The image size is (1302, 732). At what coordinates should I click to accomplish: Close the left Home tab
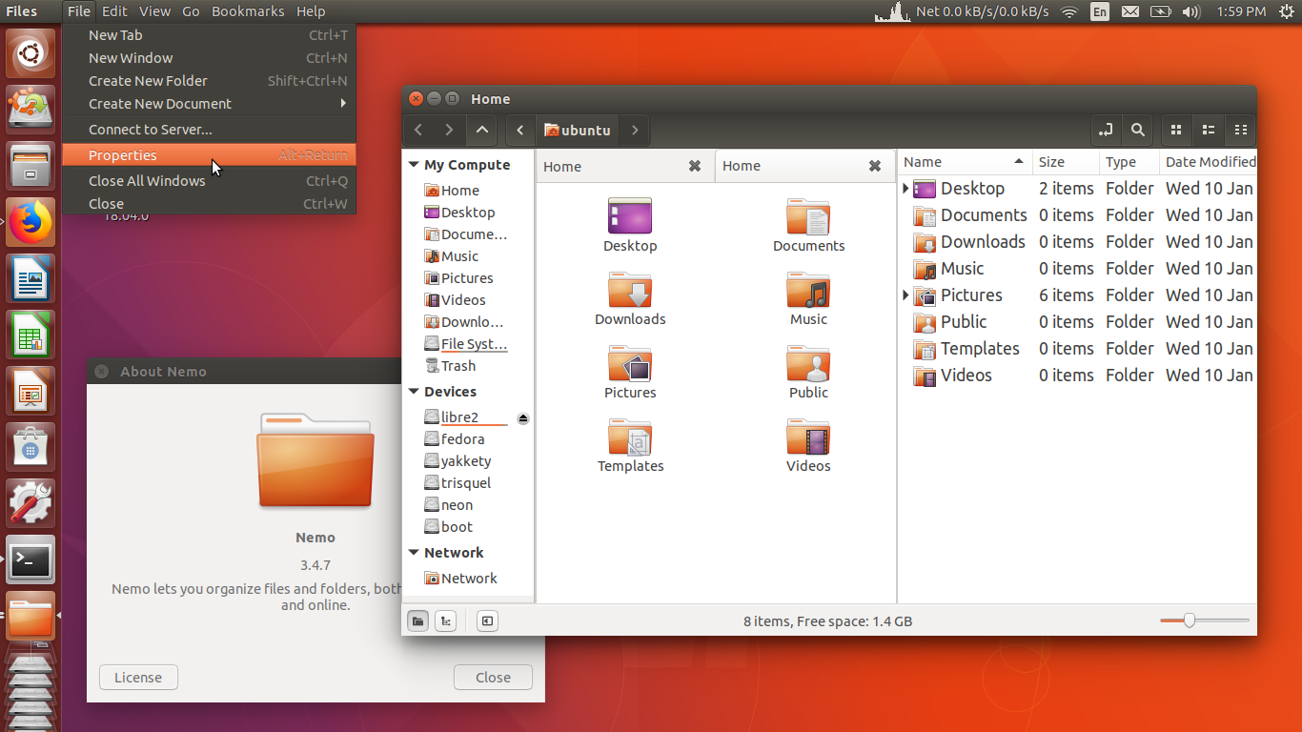coord(695,166)
